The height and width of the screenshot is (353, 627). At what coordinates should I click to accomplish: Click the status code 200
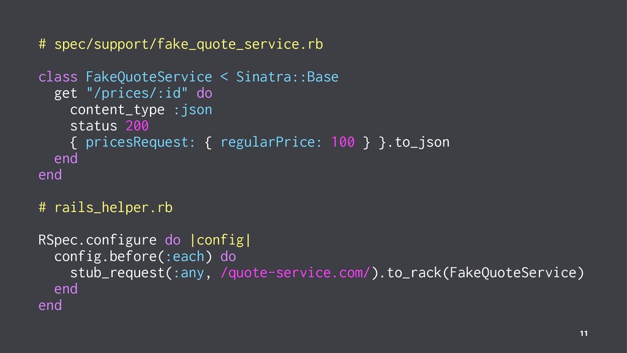[137, 126]
